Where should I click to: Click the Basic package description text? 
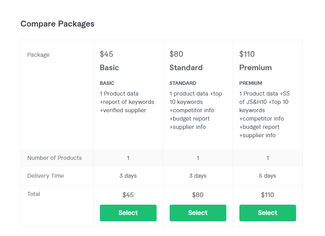pos(127,102)
